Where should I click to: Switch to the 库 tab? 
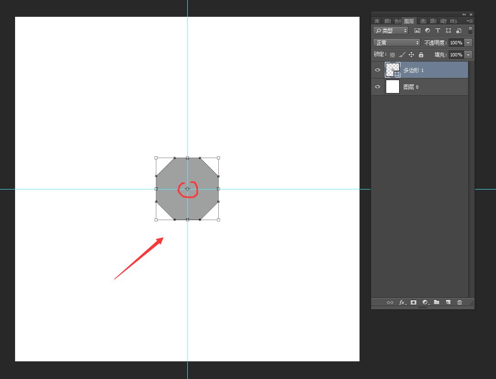click(x=377, y=21)
